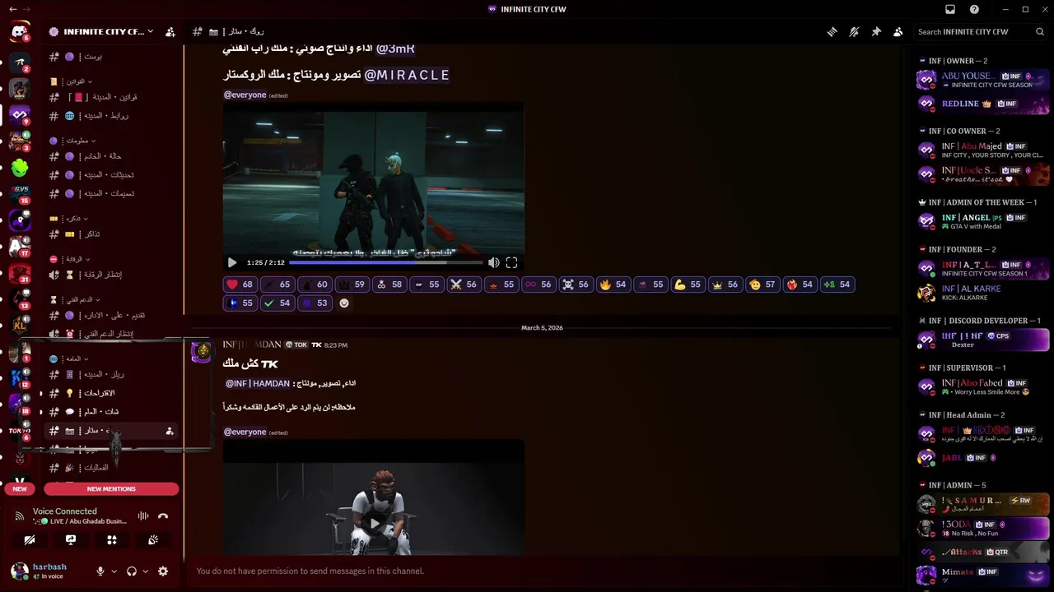Open voice activities button
The height and width of the screenshot is (592, 1054).
pos(112,540)
